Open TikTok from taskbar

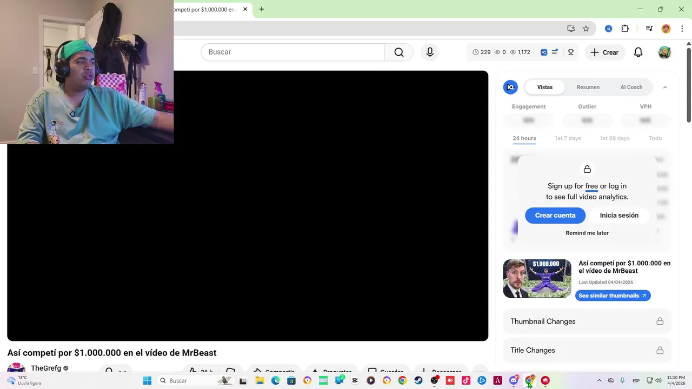point(466,380)
